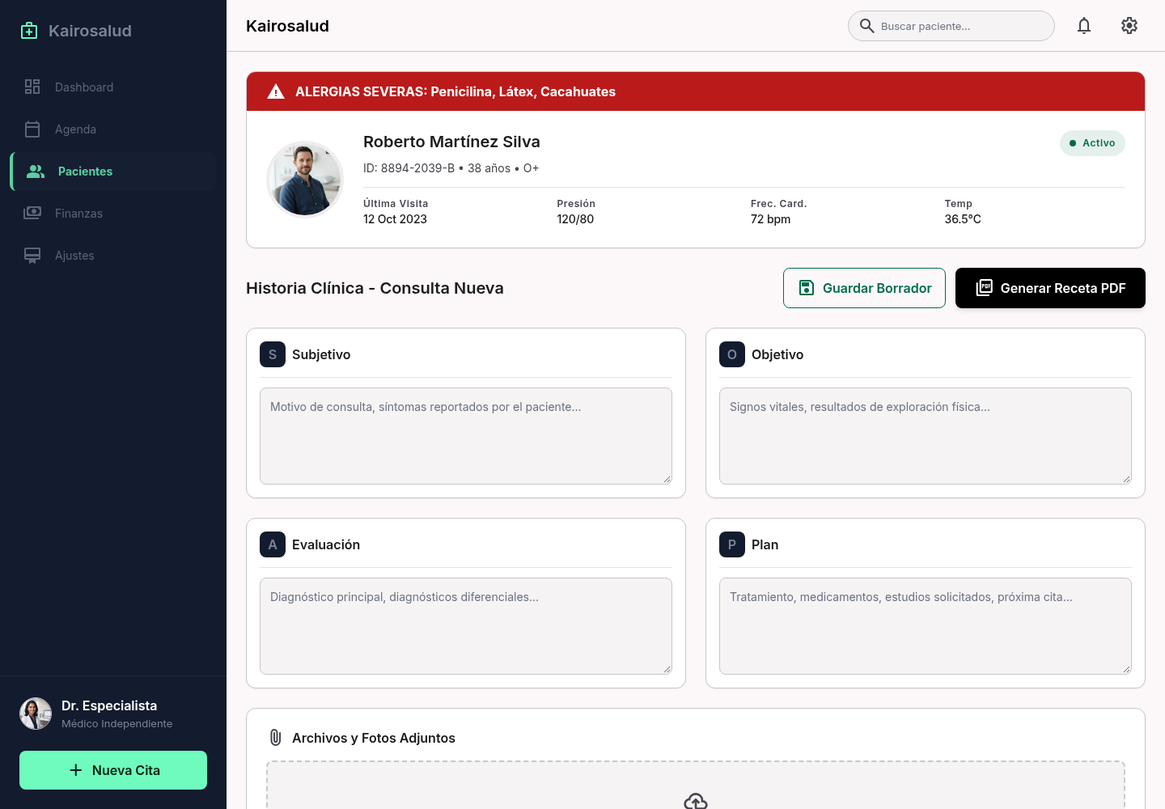
Task: Open settings gear in top bar
Action: (1129, 26)
